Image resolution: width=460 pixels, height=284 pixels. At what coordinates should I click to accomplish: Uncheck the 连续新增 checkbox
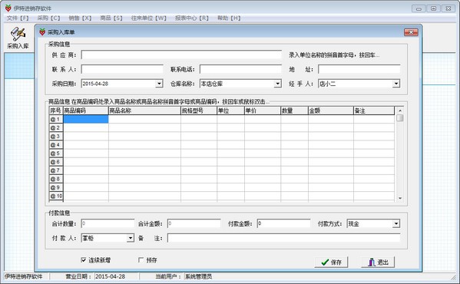(x=84, y=260)
